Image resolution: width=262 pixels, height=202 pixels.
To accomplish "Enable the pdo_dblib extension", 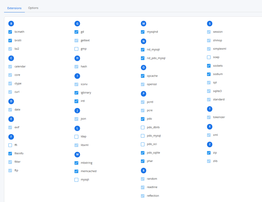I will point(143,127).
